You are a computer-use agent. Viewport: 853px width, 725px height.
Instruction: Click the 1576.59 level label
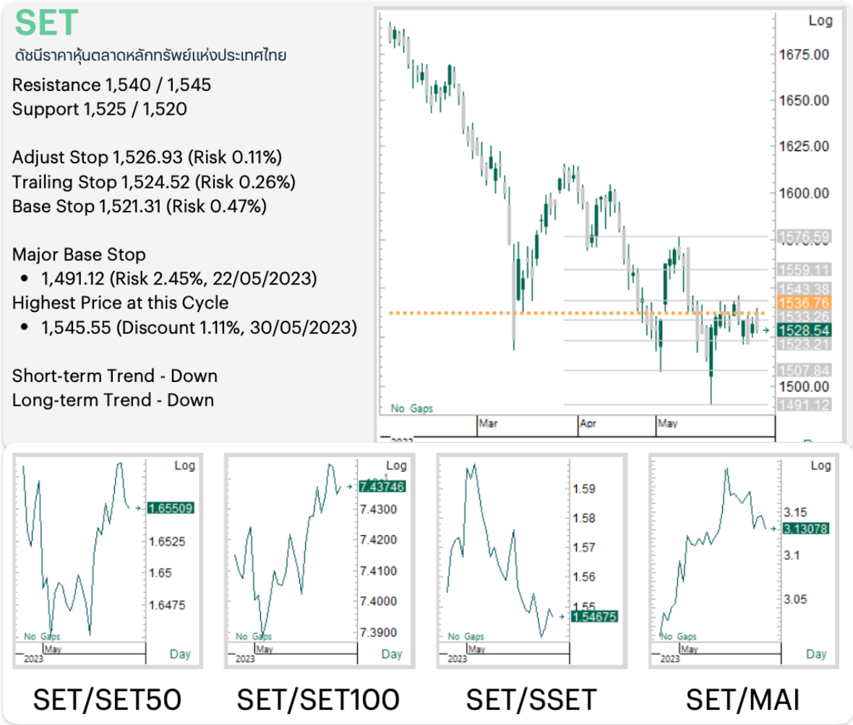804,237
